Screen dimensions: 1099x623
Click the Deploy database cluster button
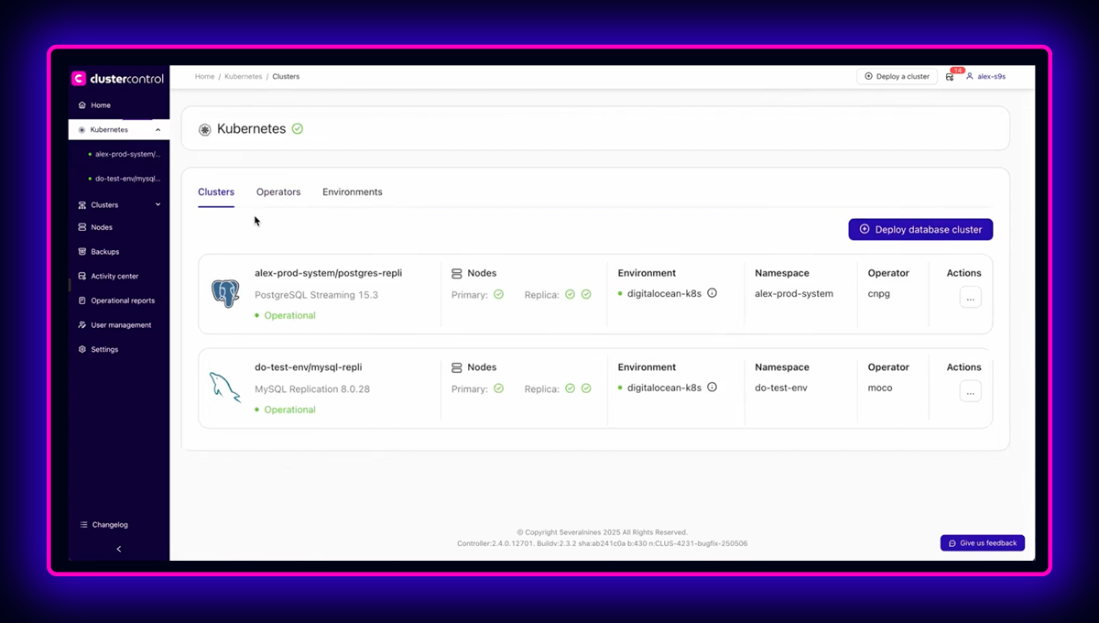pos(920,229)
